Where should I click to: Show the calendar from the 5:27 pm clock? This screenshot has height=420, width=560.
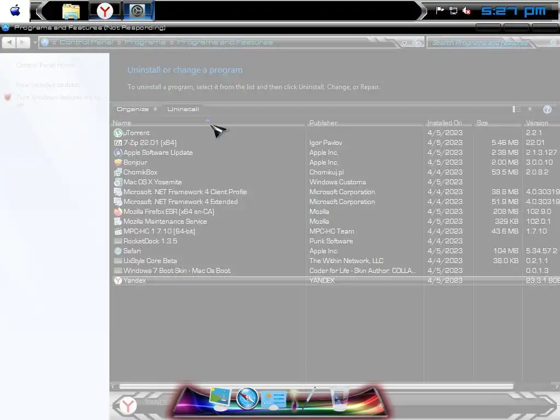[513, 11]
